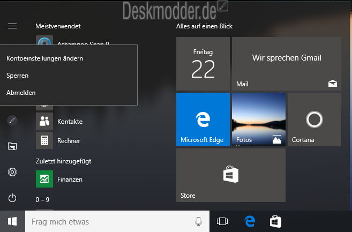Click the Kontakte label in the list
The height and width of the screenshot is (232, 352).
pyautogui.click(x=70, y=122)
